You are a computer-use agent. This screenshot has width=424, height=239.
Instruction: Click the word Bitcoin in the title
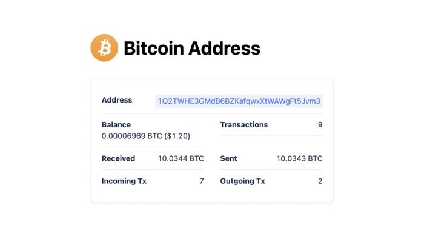coord(154,48)
